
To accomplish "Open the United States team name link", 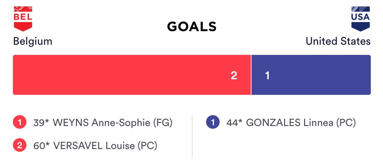I will (338, 41).
